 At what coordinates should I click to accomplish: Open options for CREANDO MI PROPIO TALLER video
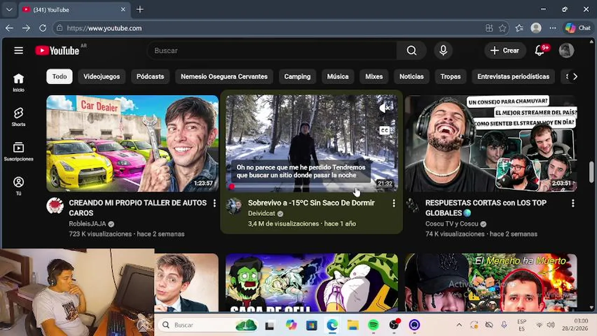[214, 203]
